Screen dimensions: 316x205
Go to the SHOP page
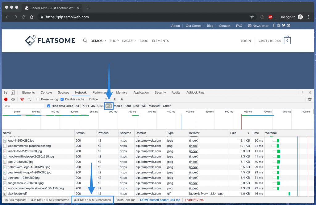point(114,41)
